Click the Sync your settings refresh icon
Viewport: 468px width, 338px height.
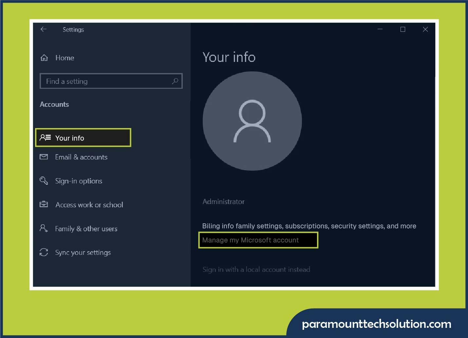tap(44, 252)
